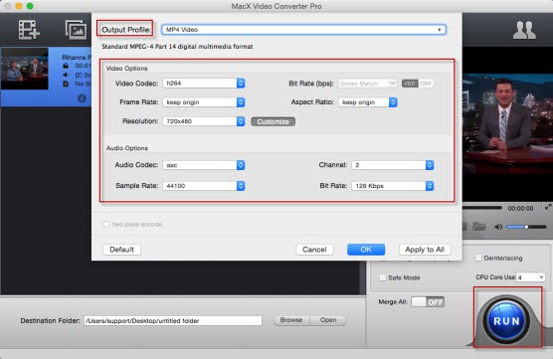Enable the Safe Mode checkbox
The width and height of the screenshot is (553, 359).
pos(383,277)
